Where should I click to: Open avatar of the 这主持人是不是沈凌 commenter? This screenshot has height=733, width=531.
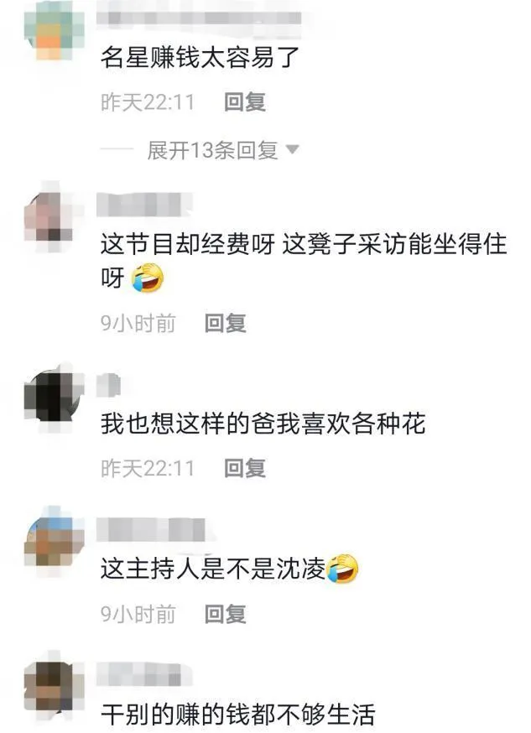(x=54, y=541)
